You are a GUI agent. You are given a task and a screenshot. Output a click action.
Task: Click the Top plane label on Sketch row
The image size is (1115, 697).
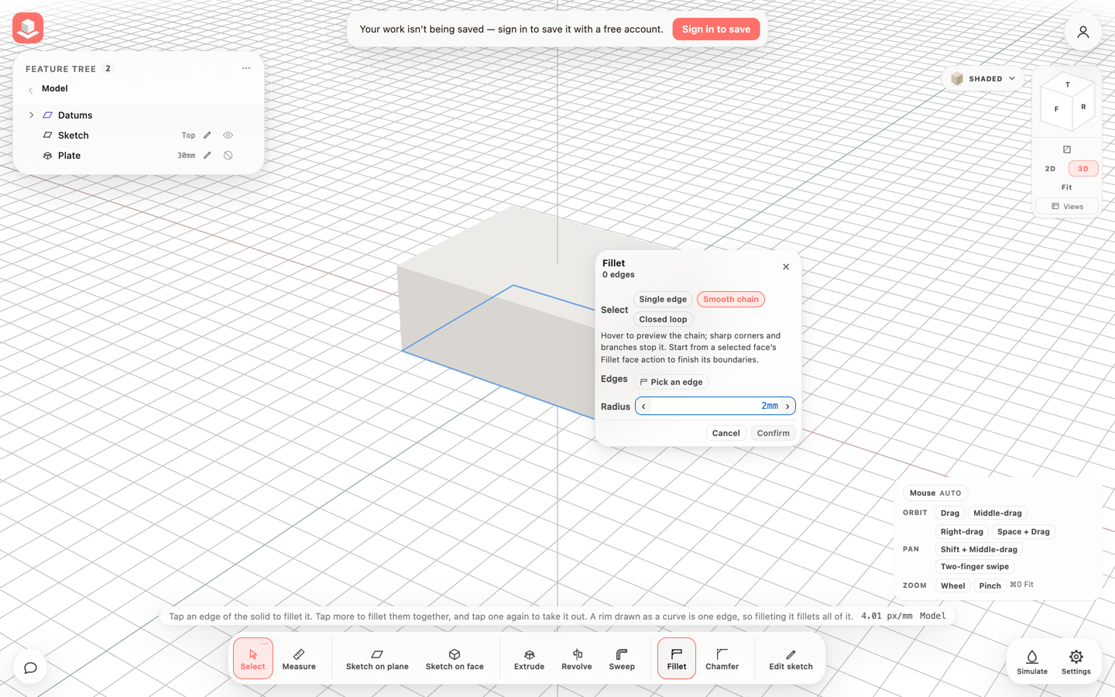click(188, 136)
